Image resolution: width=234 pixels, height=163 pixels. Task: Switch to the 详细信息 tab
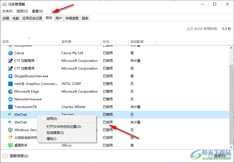(72, 18)
